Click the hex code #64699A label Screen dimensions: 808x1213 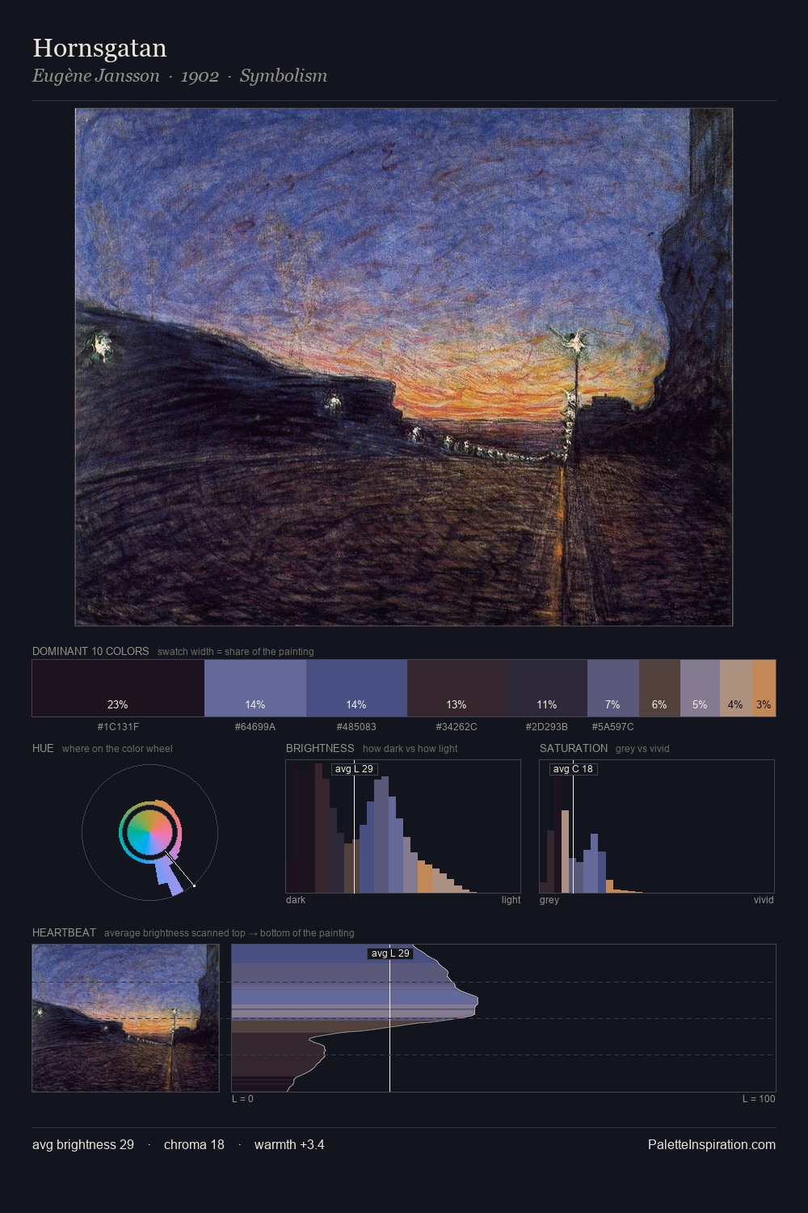pyautogui.click(x=255, y=726)
